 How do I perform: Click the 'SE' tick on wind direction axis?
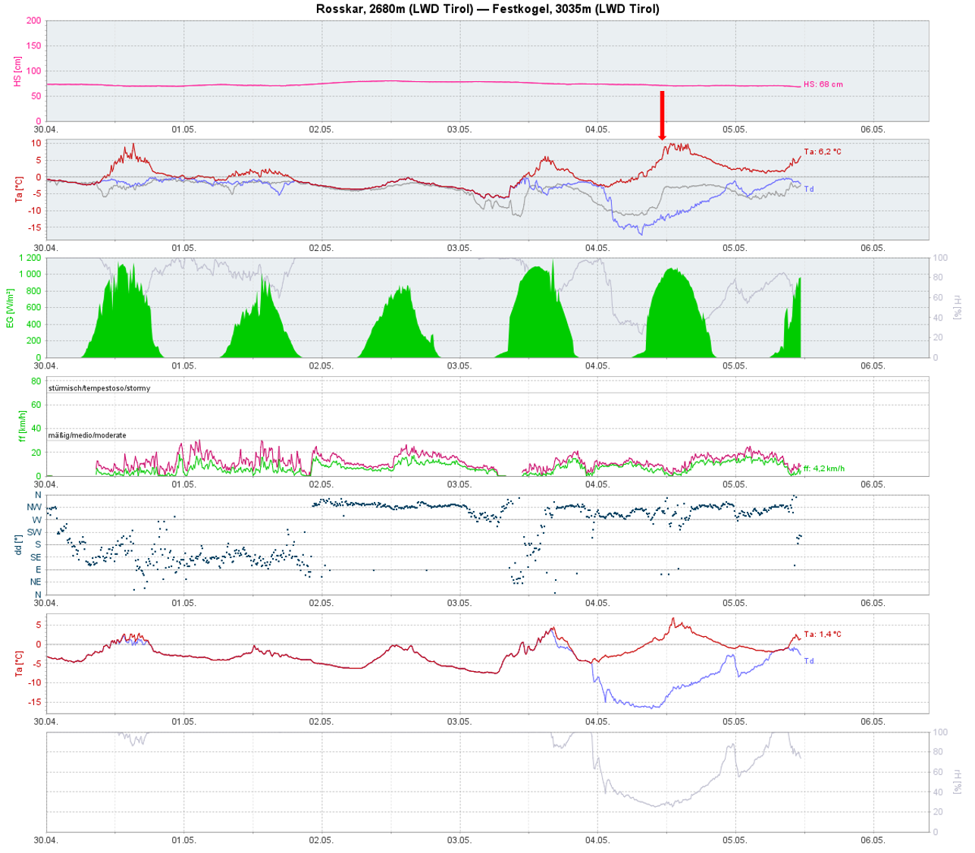(x=35, y=557)
